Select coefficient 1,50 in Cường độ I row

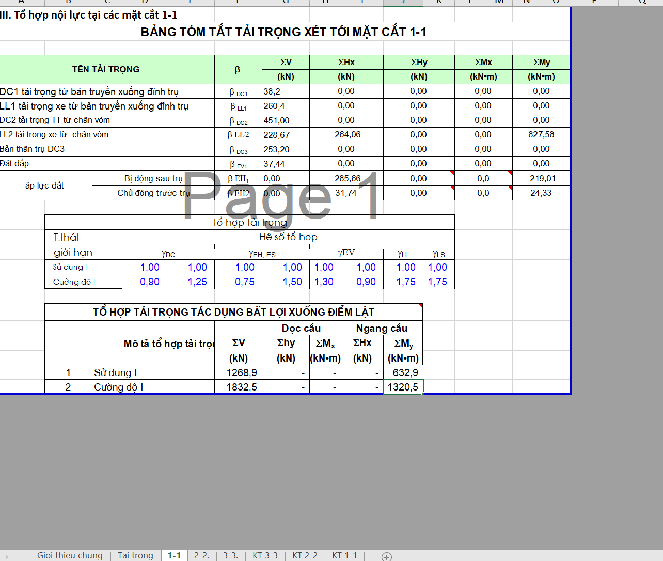286,282
